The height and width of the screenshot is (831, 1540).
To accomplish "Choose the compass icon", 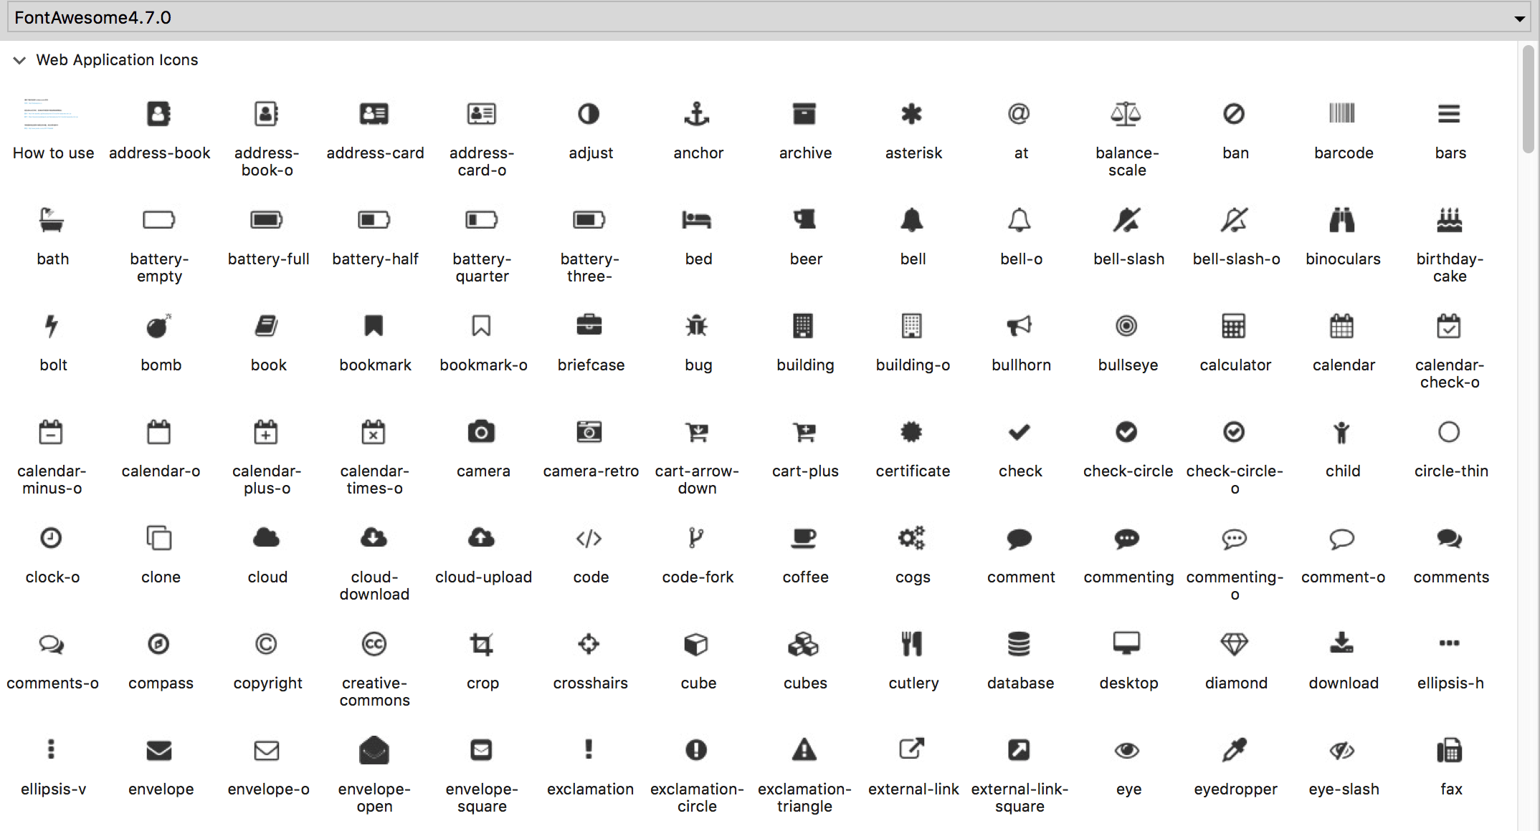I will tap(158, 644).
